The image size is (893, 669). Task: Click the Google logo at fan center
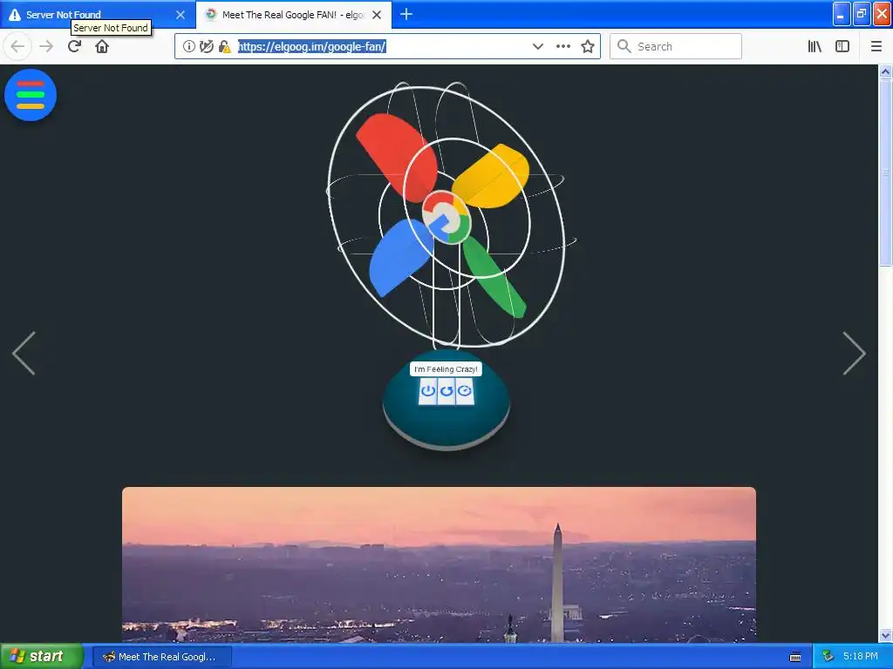click(x=446, y=217)
